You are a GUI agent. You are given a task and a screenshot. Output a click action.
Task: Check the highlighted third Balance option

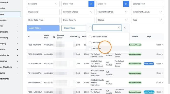click(90, 49)
